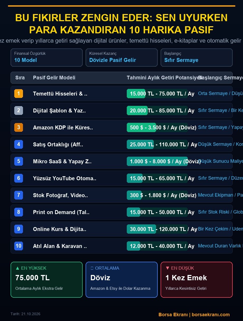
Task: Select the gray rank 2 badge
Action: (18, 110)
